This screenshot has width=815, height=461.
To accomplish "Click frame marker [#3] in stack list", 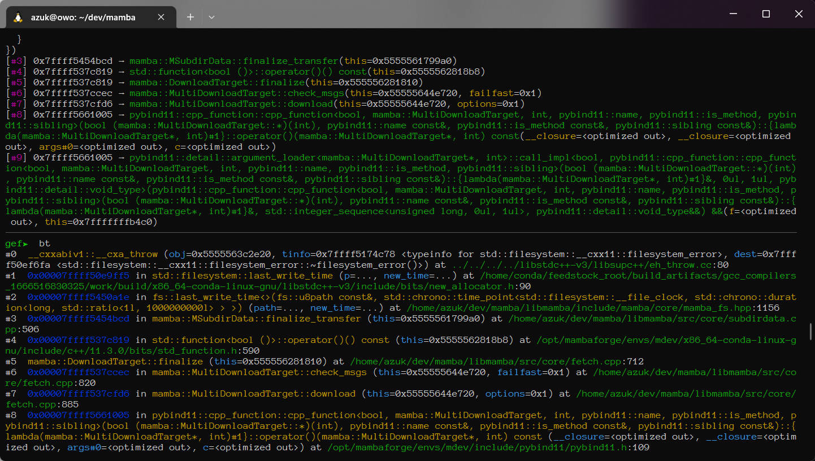I will point(16,61).
